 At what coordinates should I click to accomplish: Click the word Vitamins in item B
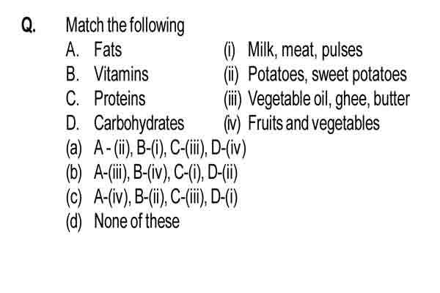coord(121,74)
